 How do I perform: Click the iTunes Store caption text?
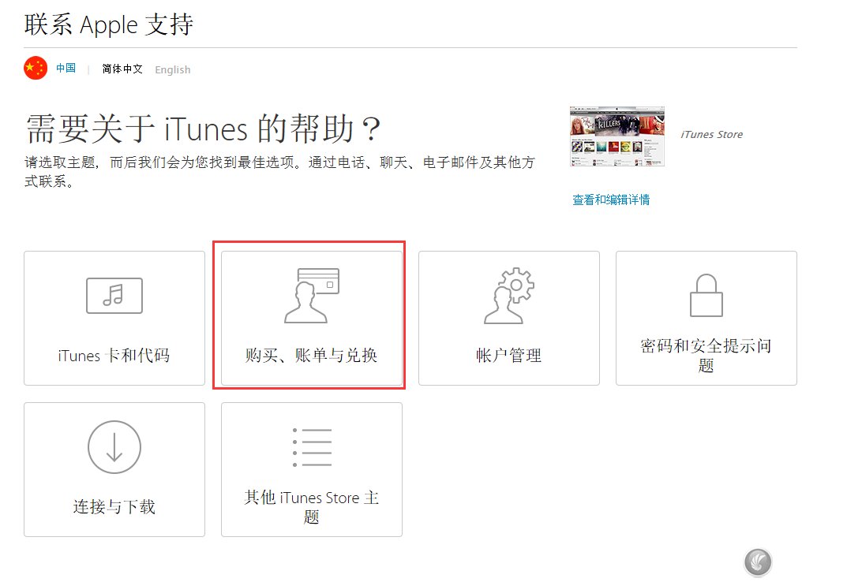711,134
